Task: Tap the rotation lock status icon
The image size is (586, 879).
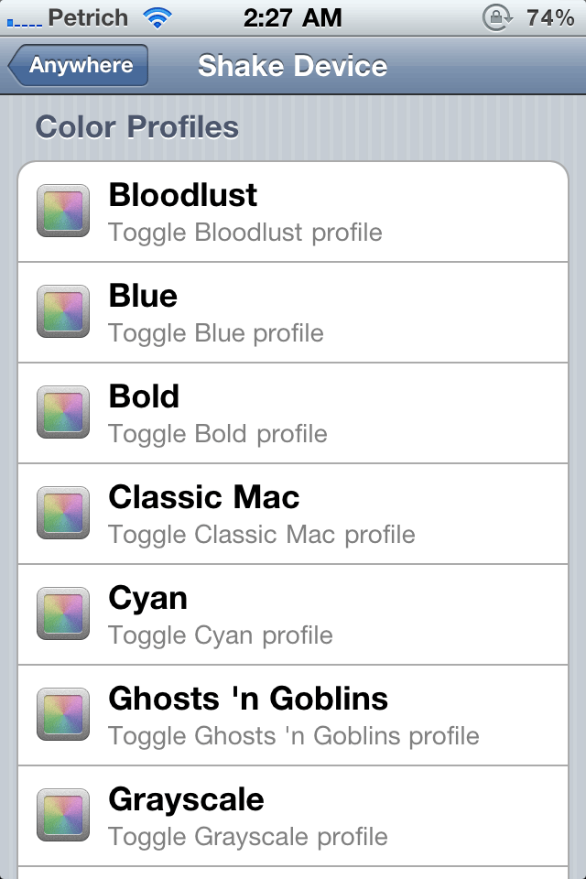Action: point(496,17)
